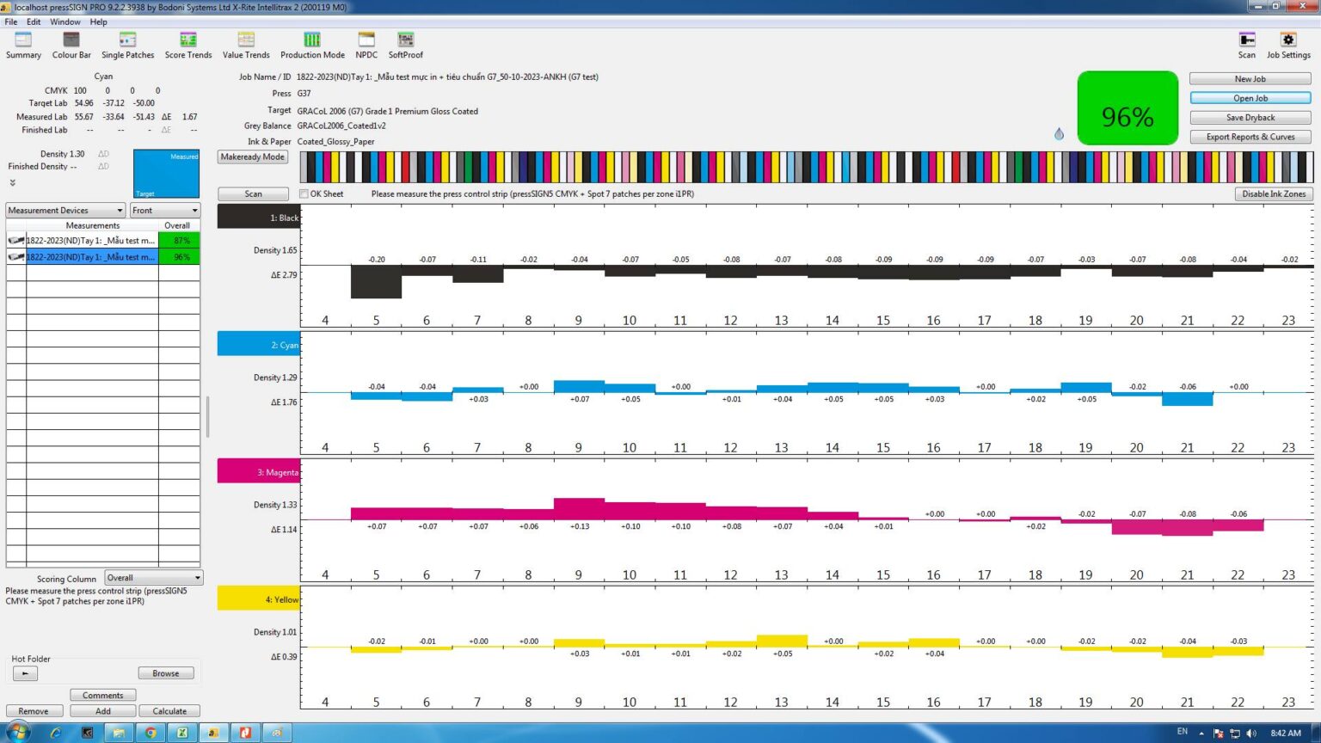1321x743 pixels.
Task: Click device icon of the 87% measurement row
Action: click(15, 241)
